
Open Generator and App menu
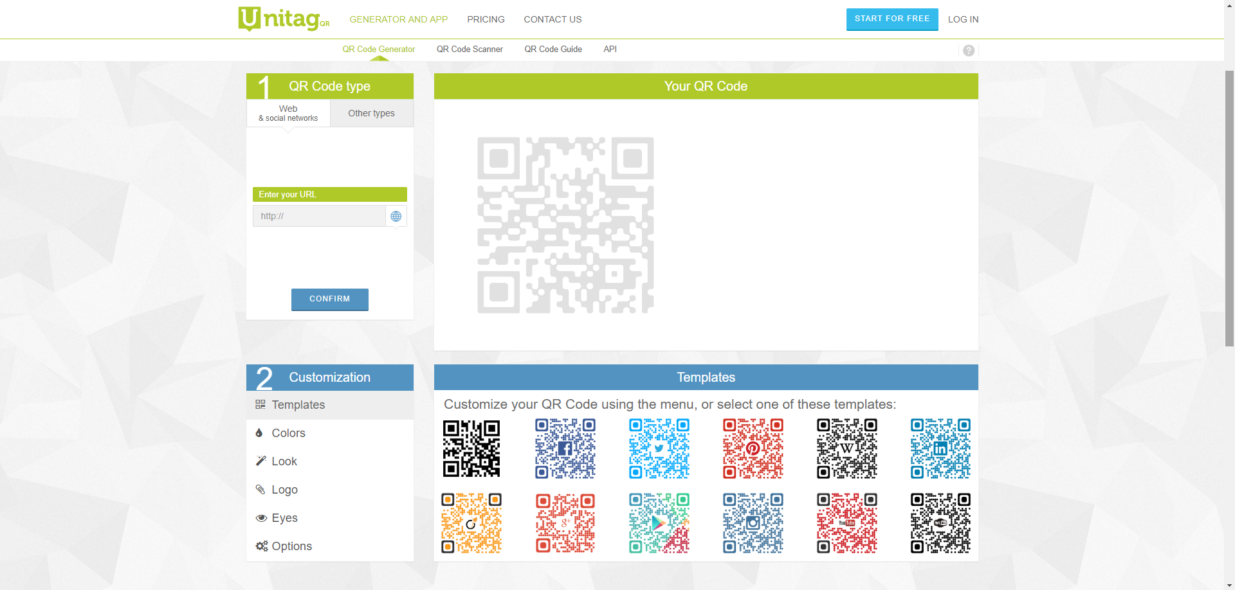tap(399, 19)
